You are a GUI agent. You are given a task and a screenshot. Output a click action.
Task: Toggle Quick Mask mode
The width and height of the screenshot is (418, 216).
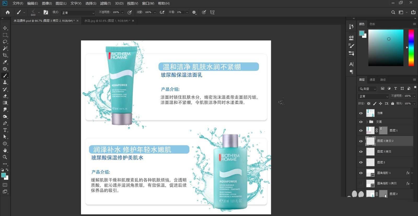click(5, 185)
